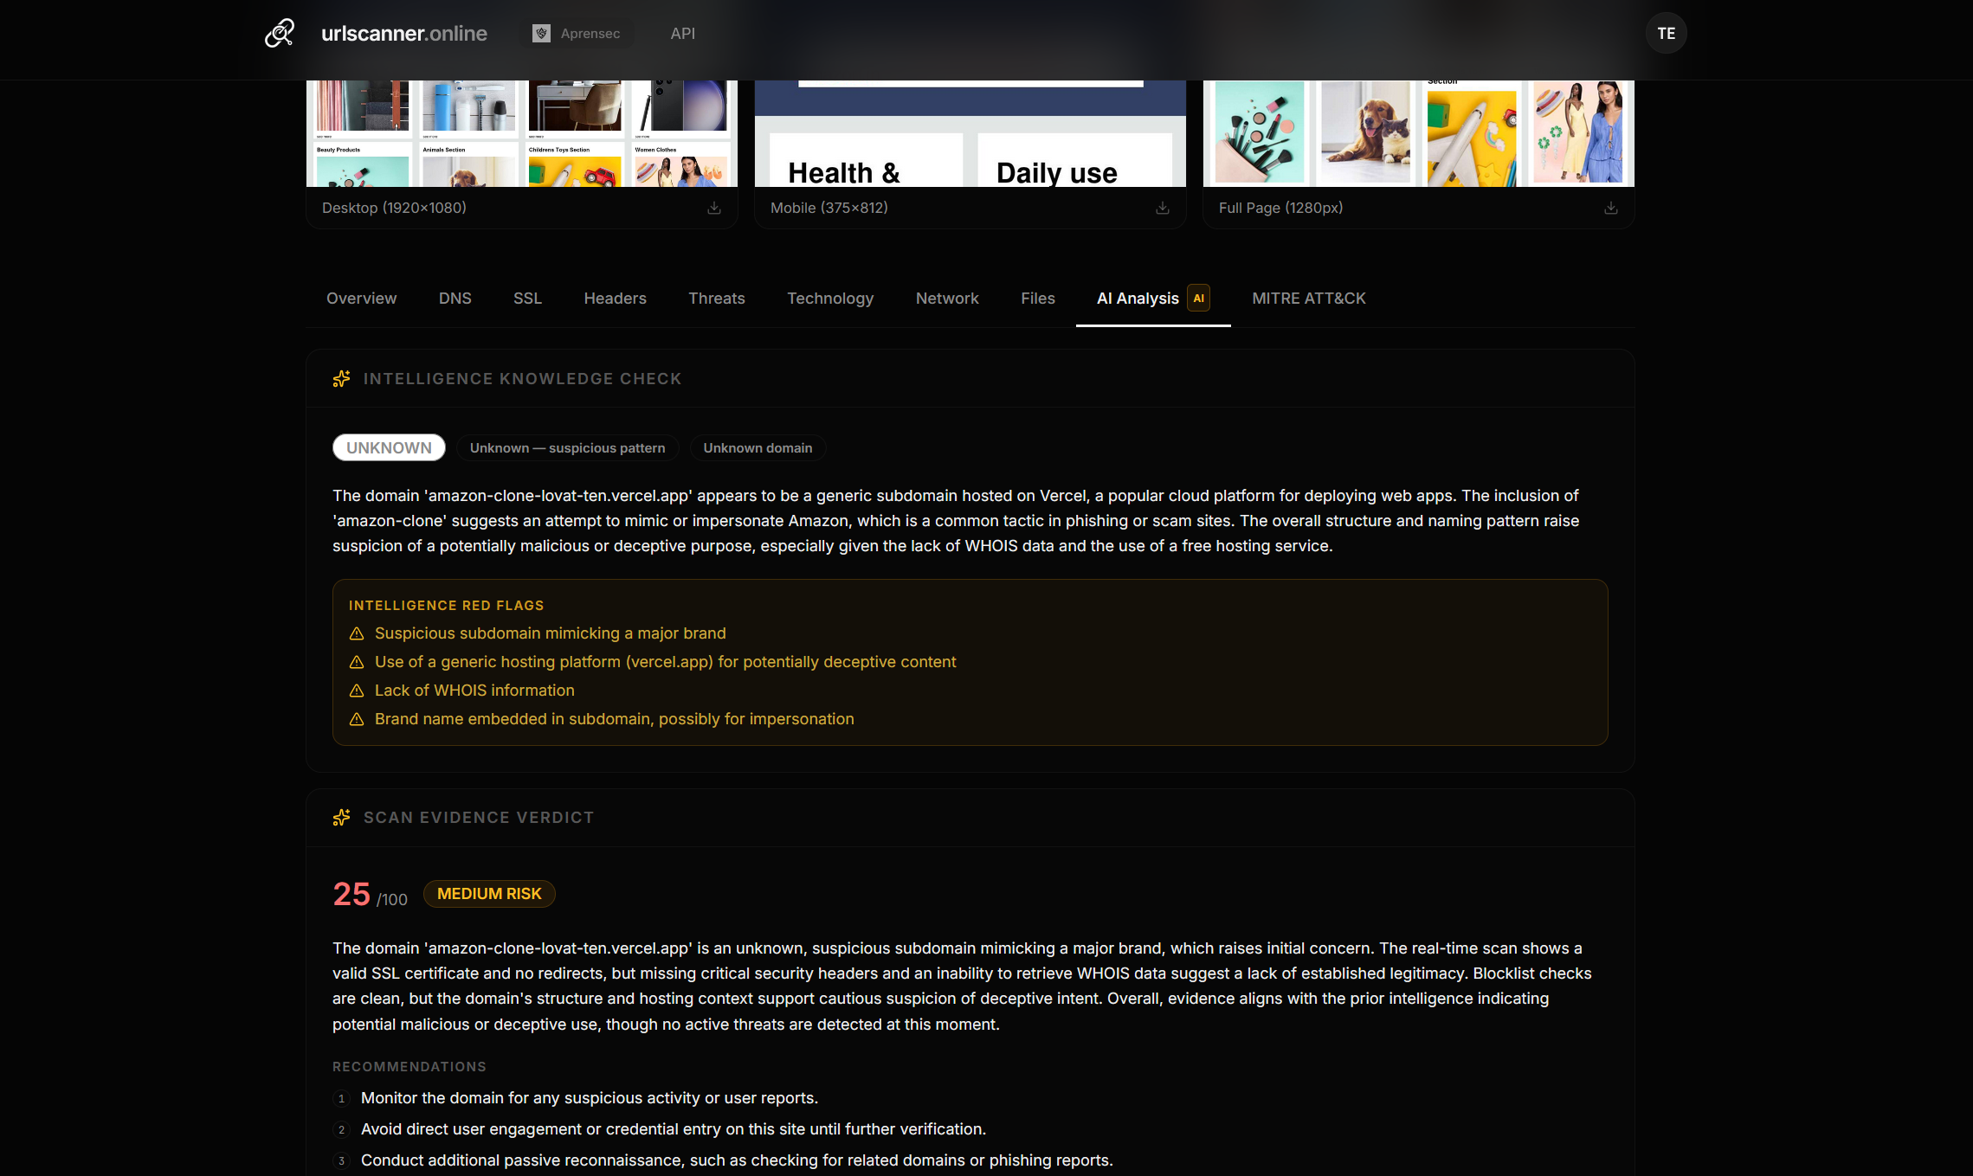
Task: Click the AI badge on the AI Analysis tab
Action: pyautogui.click(x=1198, y=298)
